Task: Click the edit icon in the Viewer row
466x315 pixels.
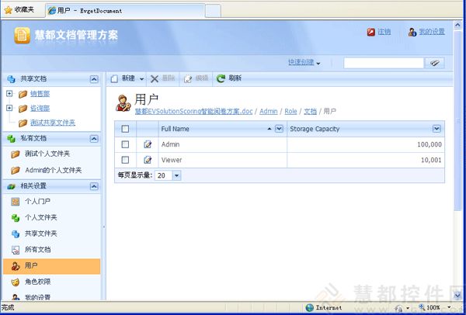Action: pos(148,160)
